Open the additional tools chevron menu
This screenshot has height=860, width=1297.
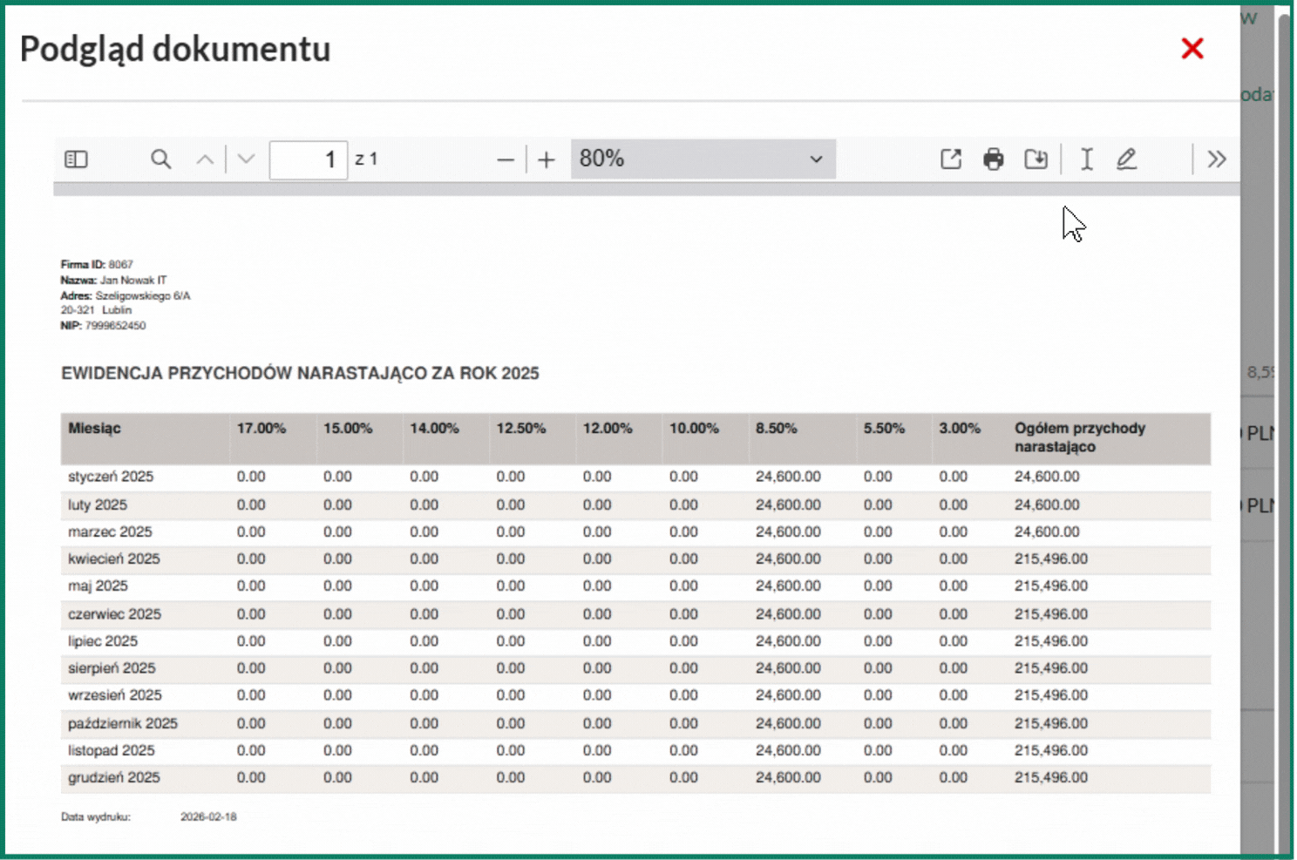point(1217,159)
